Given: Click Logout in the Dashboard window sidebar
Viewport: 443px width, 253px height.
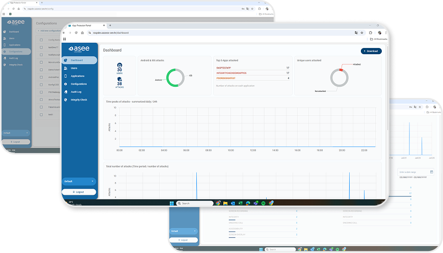Looking at the screenshot, I should point(79,192).
